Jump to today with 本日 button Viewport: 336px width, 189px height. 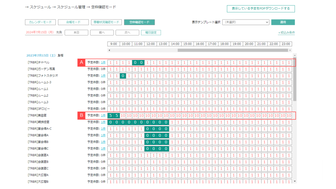(x=76, y=32)
